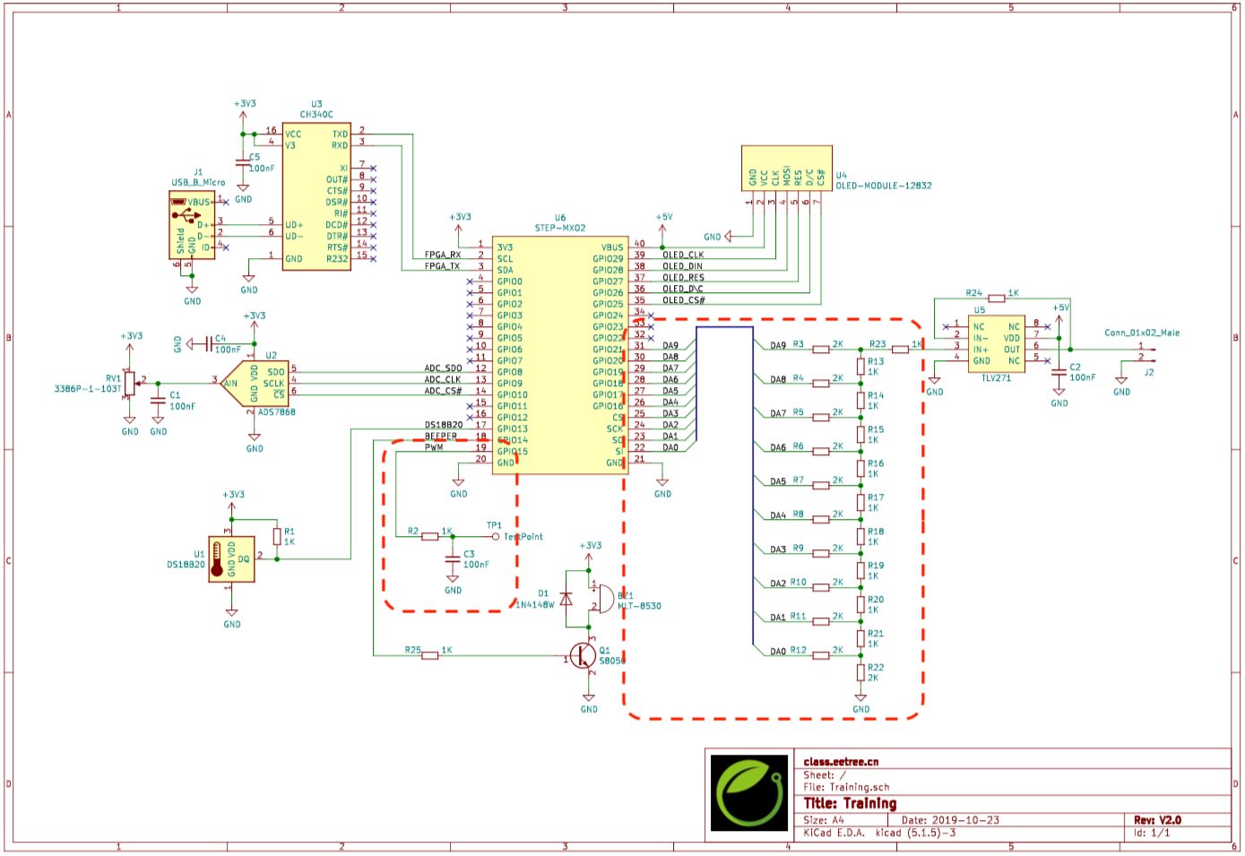Select the STEP-MXO2 label above U6

[560, 228]
